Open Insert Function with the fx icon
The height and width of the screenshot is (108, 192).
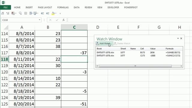(63, 20)
